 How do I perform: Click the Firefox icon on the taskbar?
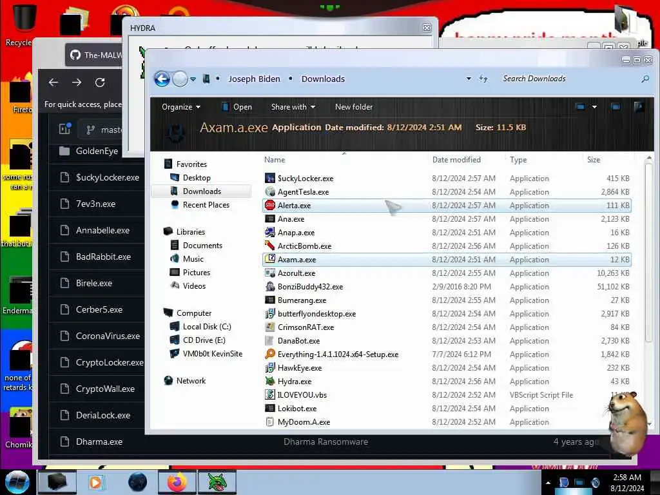pos(177,482)
